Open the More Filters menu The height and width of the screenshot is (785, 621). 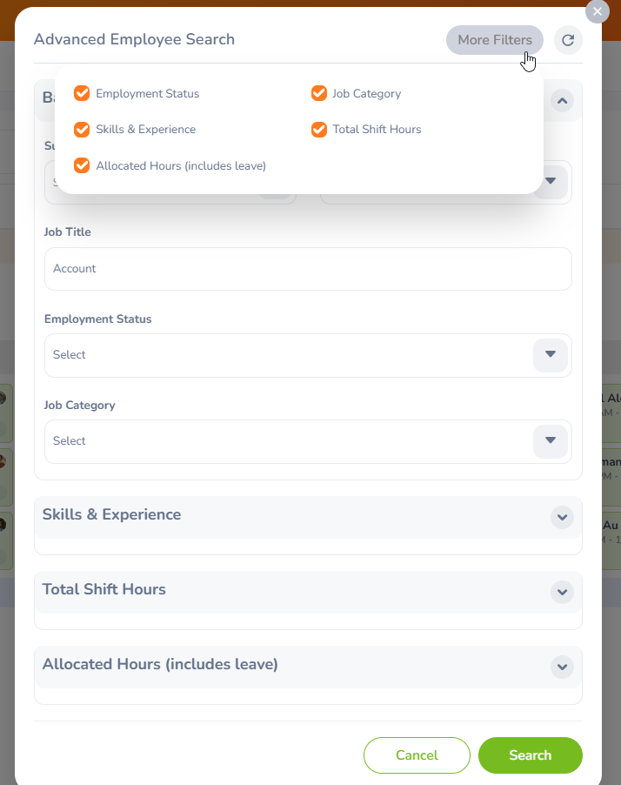494,40
